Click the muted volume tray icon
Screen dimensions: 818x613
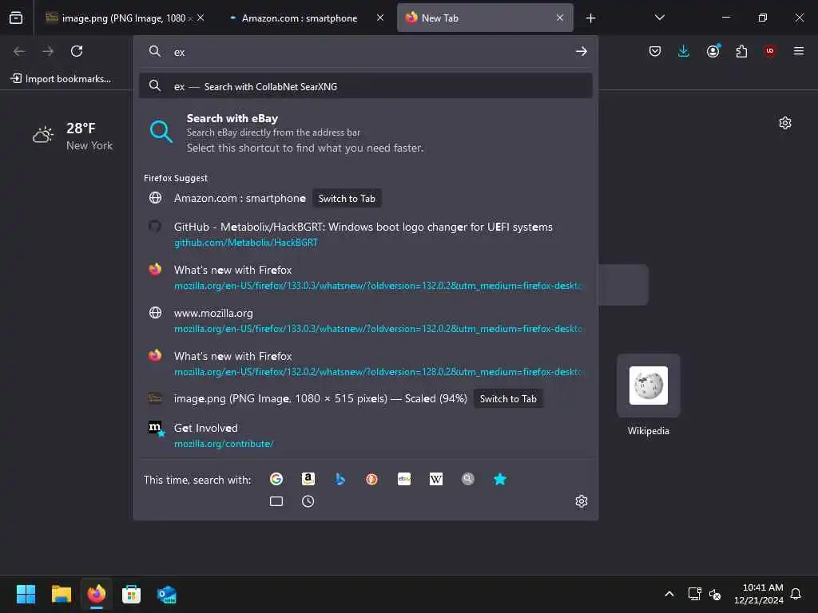pyautogui.click(x=715, y=594)
